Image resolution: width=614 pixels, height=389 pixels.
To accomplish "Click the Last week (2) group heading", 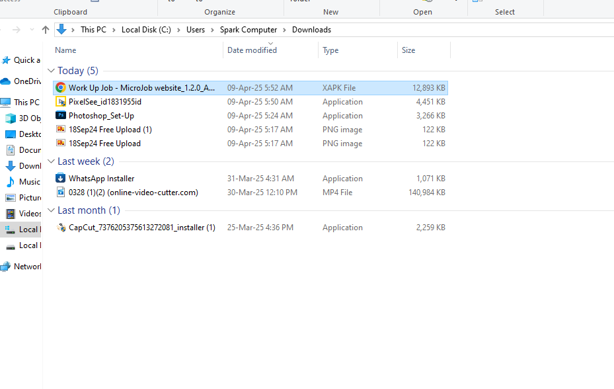I will (x=86, y=161).
